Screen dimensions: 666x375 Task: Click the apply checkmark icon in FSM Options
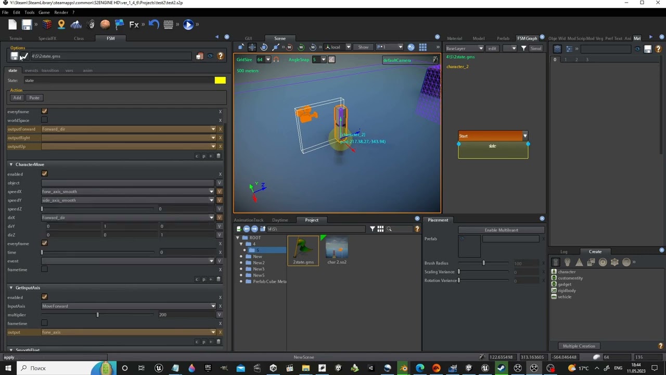click(24, 56)
